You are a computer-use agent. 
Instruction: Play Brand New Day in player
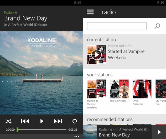42,121
